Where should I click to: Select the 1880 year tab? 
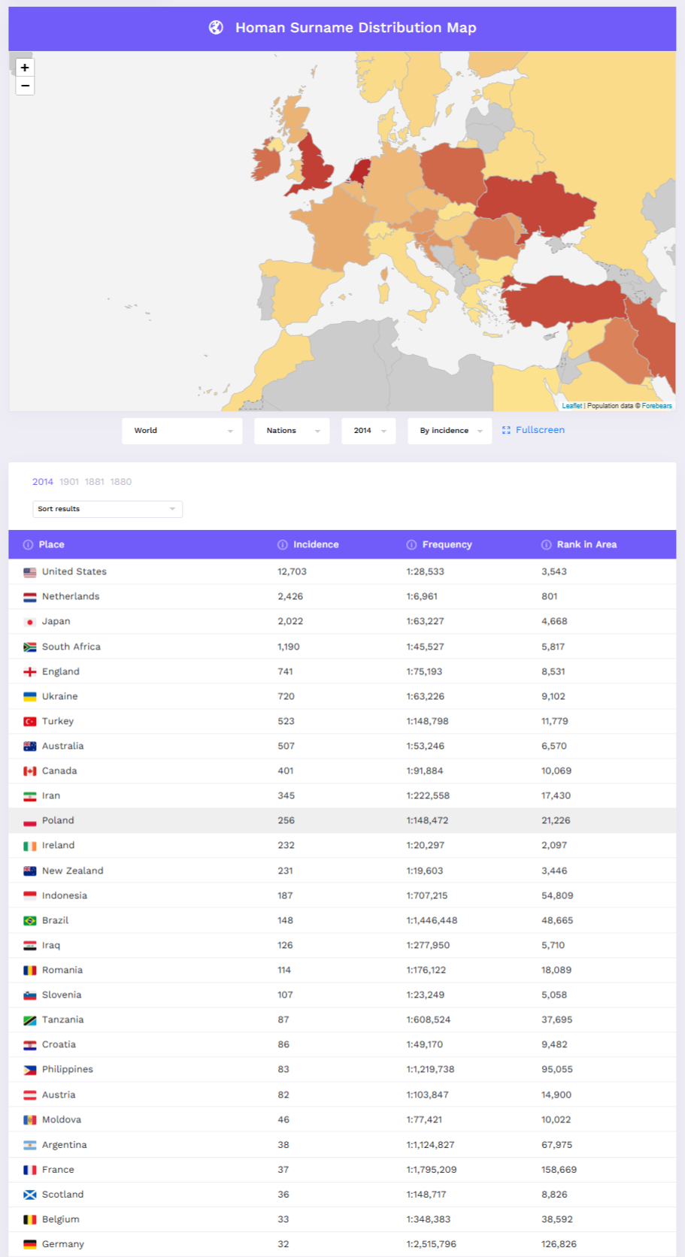pyautogui.click(x=121, y=482)
